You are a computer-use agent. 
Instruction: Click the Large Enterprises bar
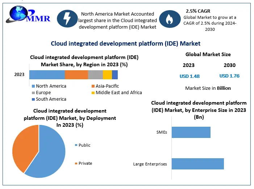click(197, 164)
